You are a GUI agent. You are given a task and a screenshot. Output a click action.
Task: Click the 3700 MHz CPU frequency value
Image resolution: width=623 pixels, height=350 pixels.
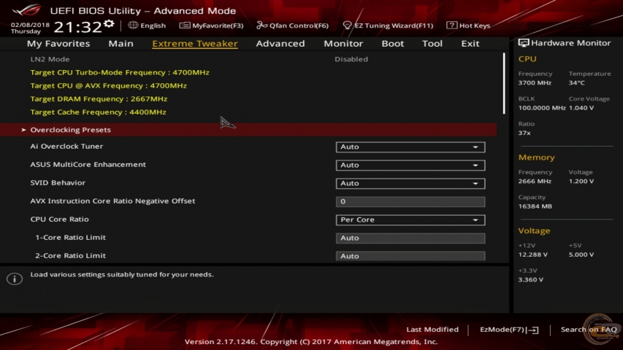pos(535,83)
